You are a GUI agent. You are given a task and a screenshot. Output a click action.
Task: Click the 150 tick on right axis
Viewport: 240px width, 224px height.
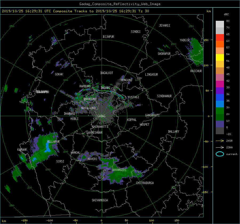click(206, 40)
